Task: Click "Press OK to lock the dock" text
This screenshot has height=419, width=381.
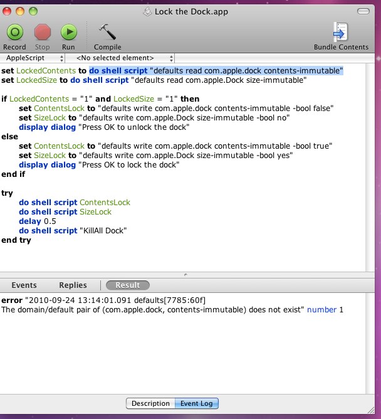Action: click(x=128, y=165)
